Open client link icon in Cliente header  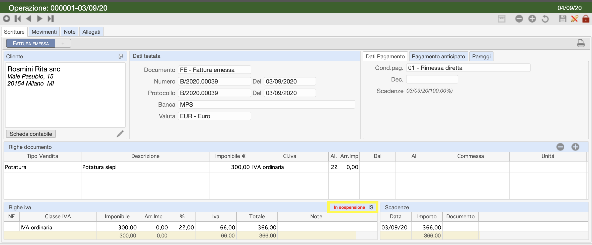point(121,57)
